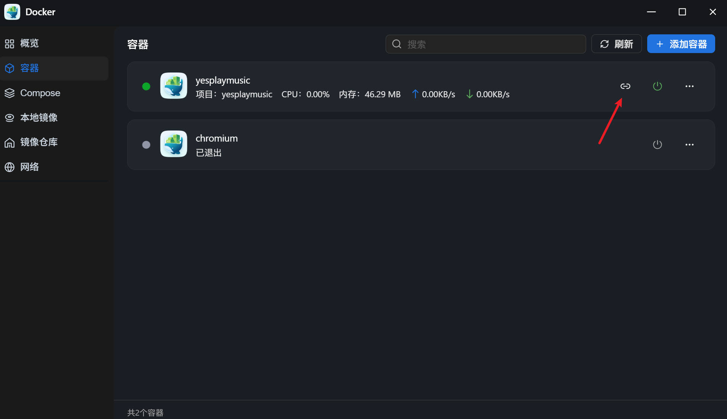Click the chromium container thumbnail image
727x419 pixels.
coord(174,144)
